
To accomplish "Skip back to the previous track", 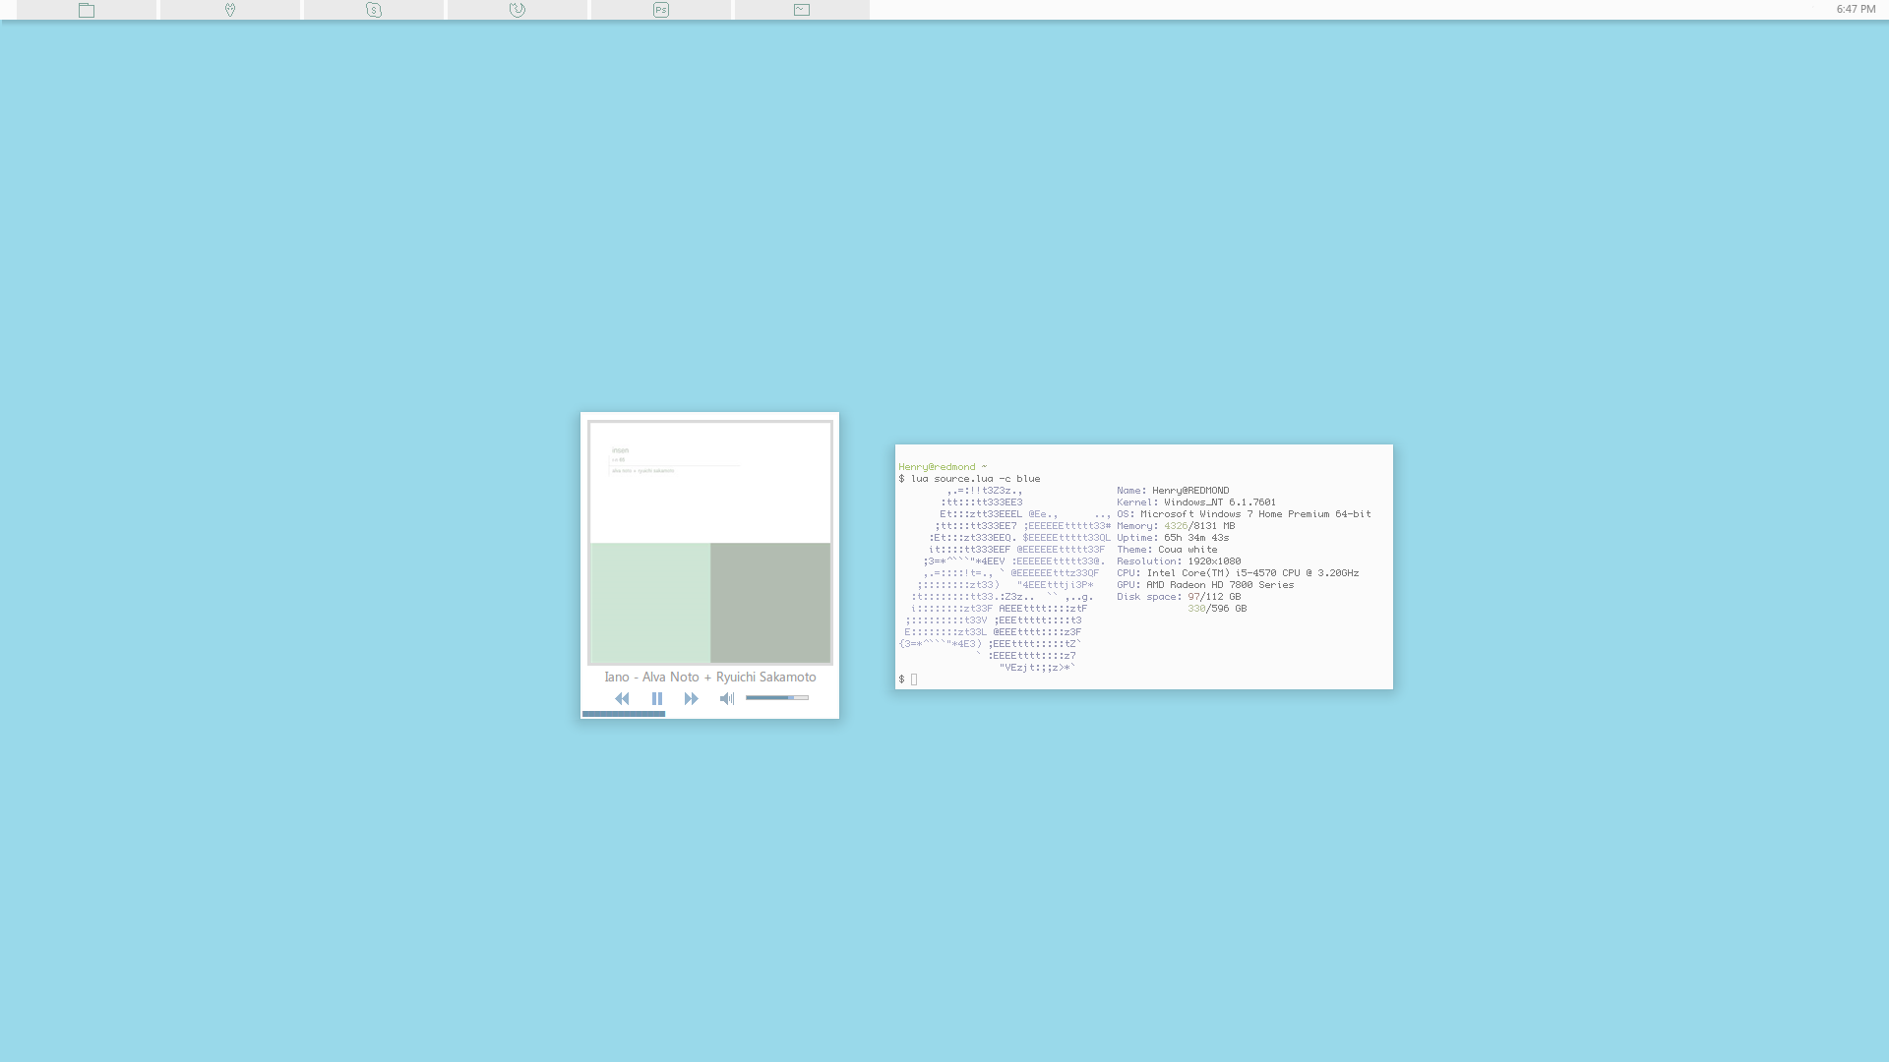I will point(622,698).
